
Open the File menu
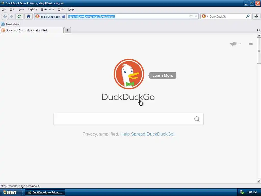pos(4,9)
